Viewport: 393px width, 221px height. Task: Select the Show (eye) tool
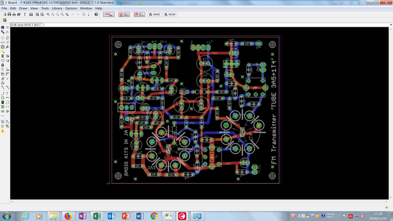point(8,27)
